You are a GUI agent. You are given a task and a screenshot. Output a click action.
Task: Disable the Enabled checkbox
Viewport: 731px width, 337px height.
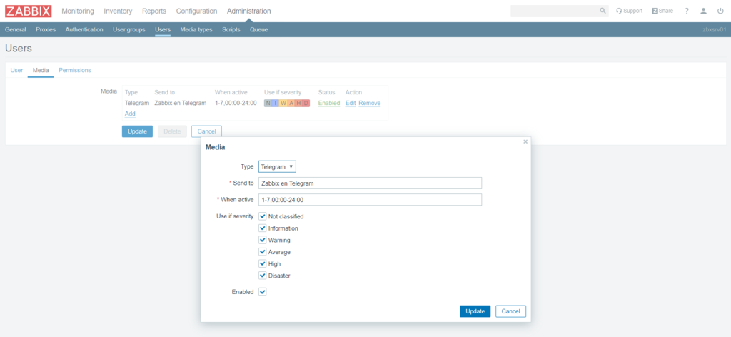click(x=263, y=292)
